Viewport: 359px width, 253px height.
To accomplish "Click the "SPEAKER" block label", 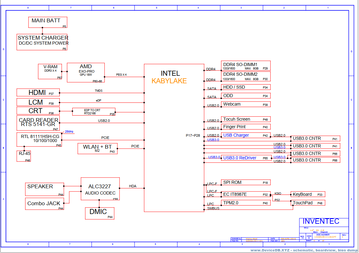I will tap(40, 186).
